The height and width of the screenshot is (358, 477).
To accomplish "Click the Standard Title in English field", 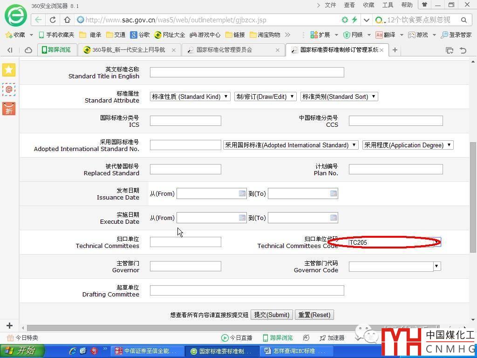I will pos(247,72).
